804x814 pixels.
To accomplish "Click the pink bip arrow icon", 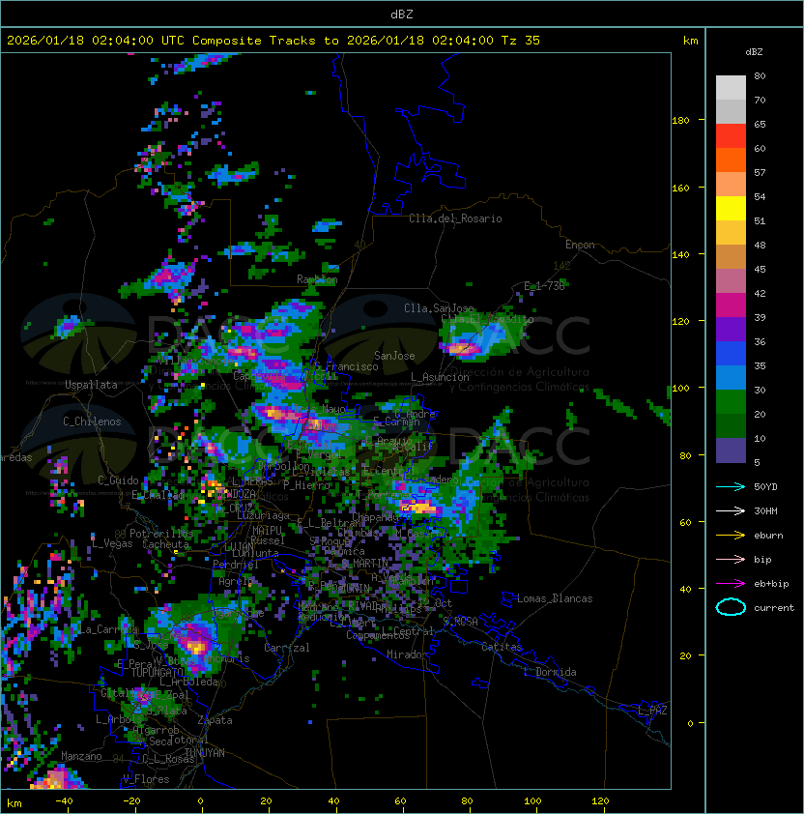I will tap(731, 559).
